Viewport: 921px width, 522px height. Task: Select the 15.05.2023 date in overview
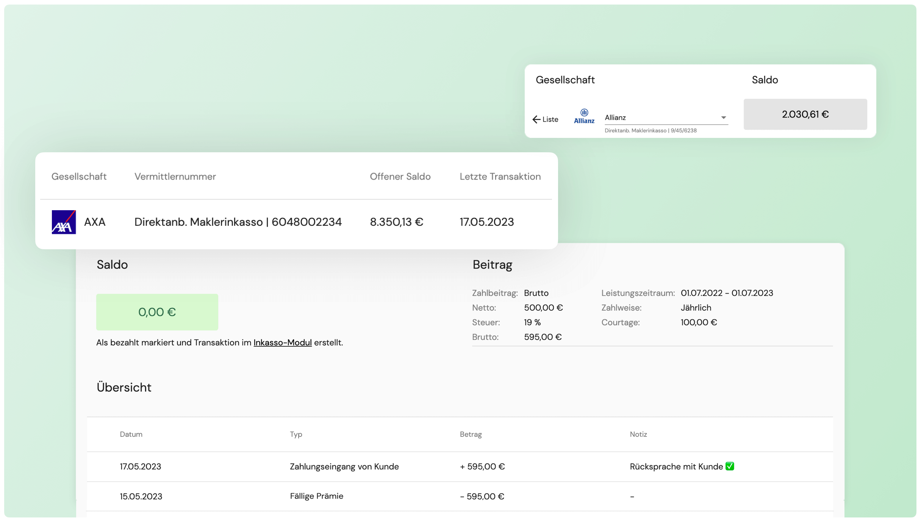pyautogui.click(x=141, y=497)
